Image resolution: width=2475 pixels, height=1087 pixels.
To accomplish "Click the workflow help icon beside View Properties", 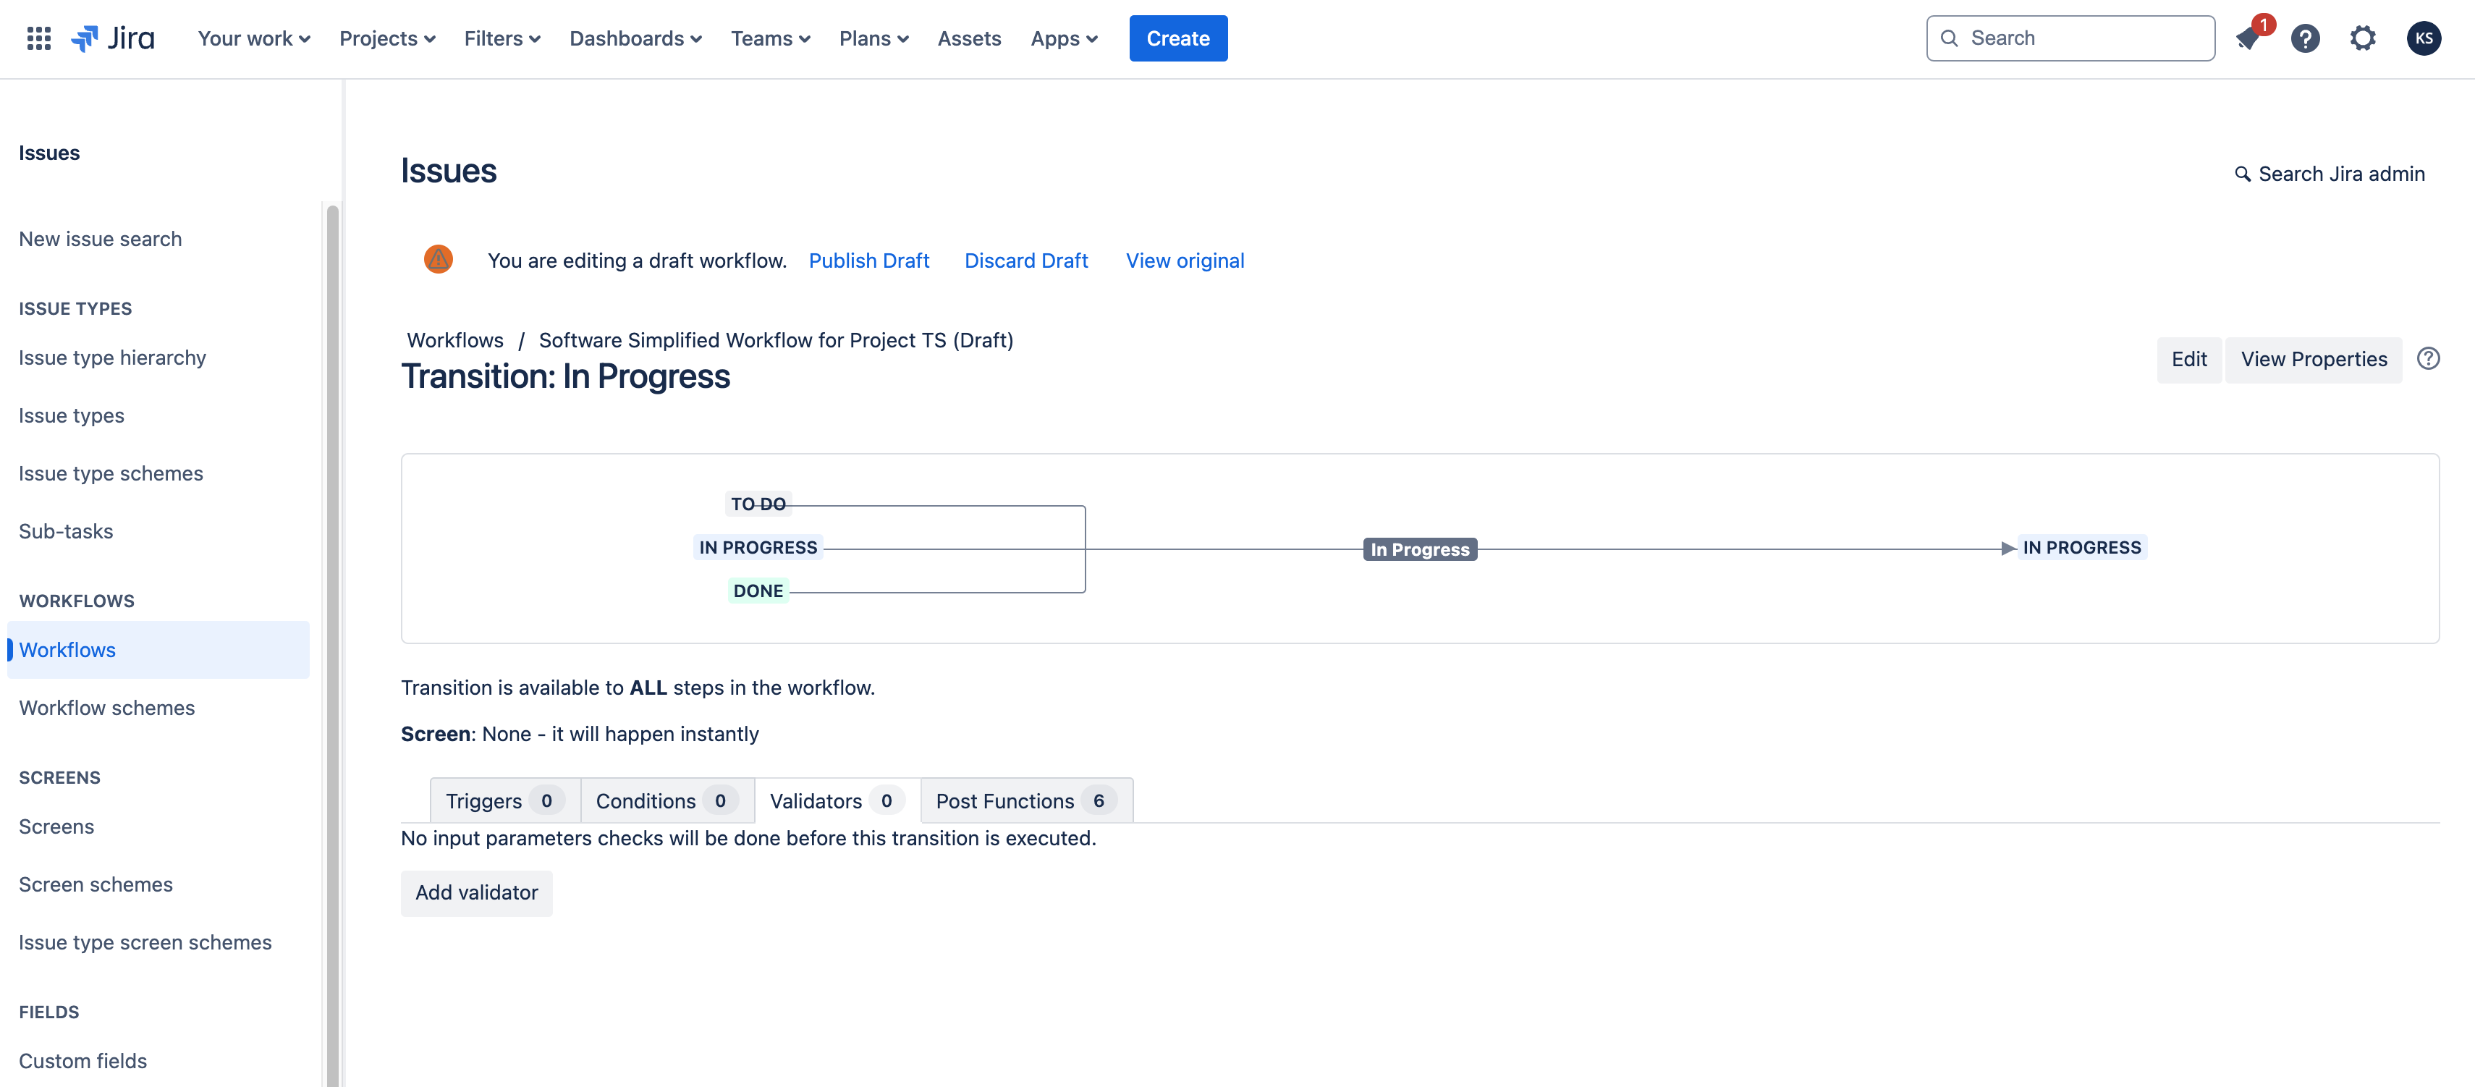I will pos(2428,358).
